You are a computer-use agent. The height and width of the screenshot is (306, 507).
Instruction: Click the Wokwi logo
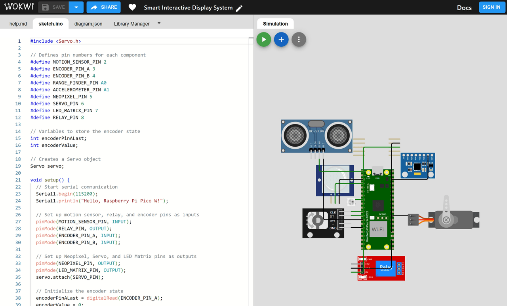[x=19, y=7]
